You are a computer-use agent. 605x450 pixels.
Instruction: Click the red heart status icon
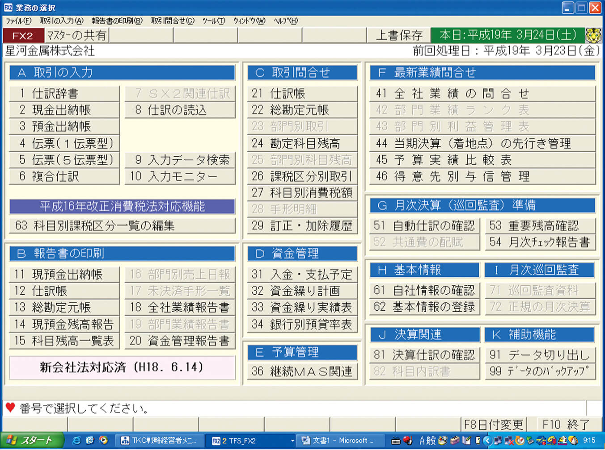[x=10, y=407]
